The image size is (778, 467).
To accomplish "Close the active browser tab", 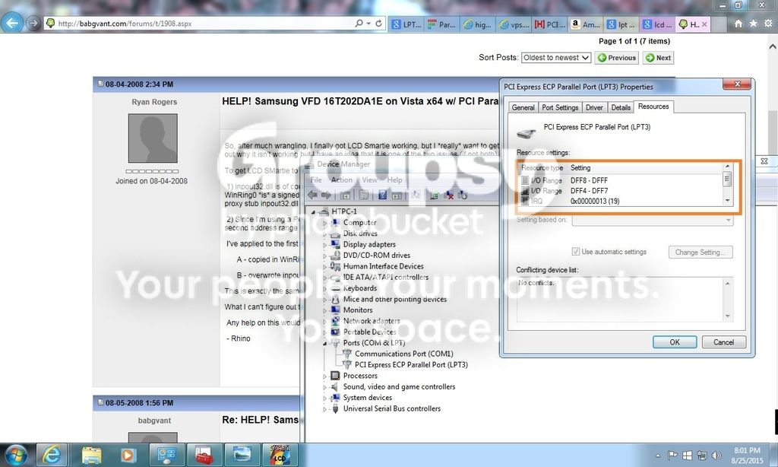I will [x=704, y=24].
